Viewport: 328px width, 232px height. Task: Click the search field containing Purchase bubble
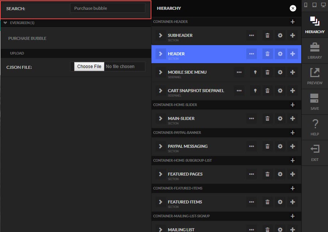108,8
